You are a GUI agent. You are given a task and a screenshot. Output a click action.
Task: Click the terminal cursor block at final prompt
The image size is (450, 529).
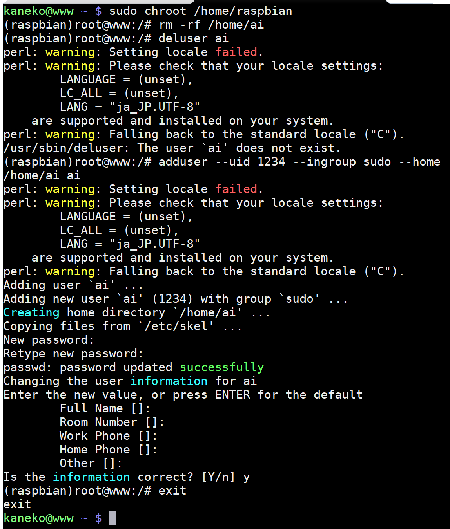click(x=112, y=518)
